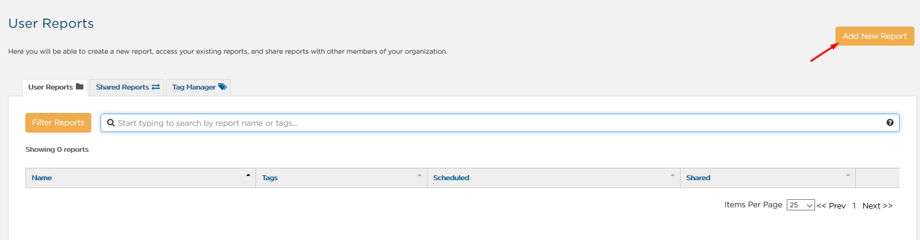The image size is (920, 240).
Task: Select page number 1 in pagination
Action: [854, 206]
